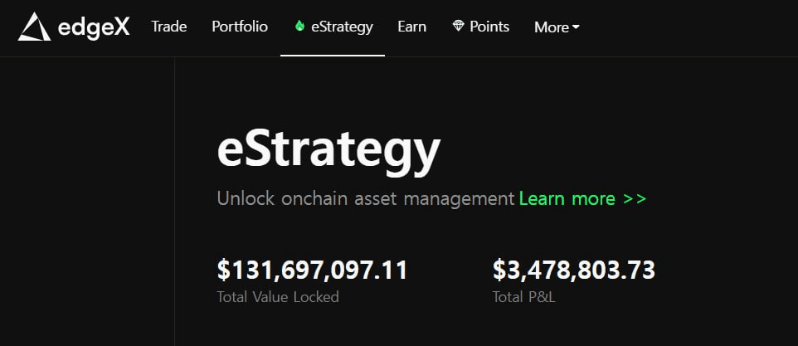Screen dimensions: 798x346
Task: Click the Total Value Locked label
Action: (278, 297)
